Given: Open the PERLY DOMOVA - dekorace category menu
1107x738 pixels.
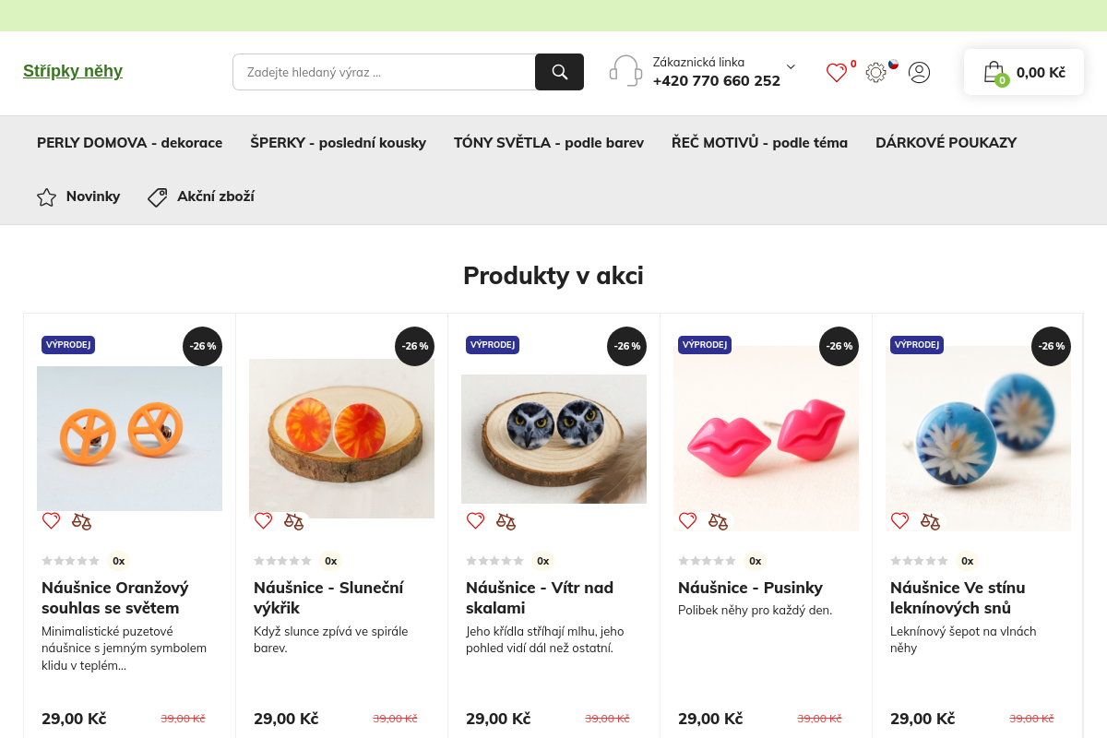Looking at the screenshot, I should point(129,143).
